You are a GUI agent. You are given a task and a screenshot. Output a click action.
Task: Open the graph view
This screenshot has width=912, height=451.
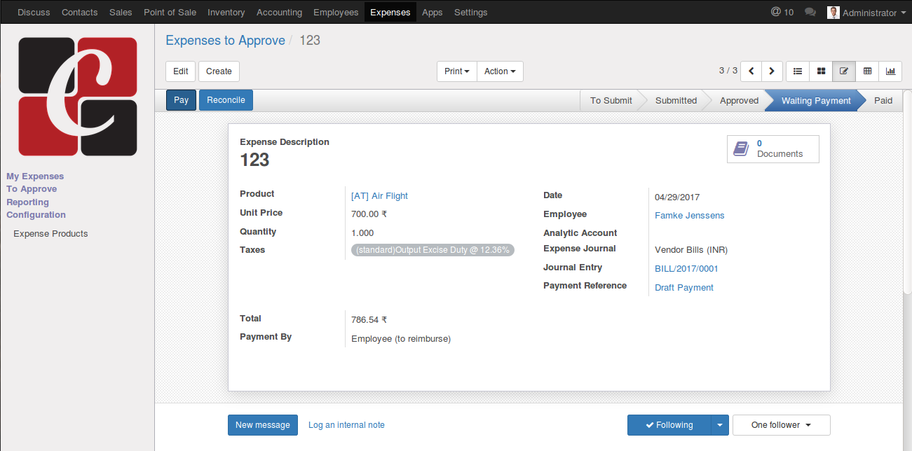tap(890, 71)
